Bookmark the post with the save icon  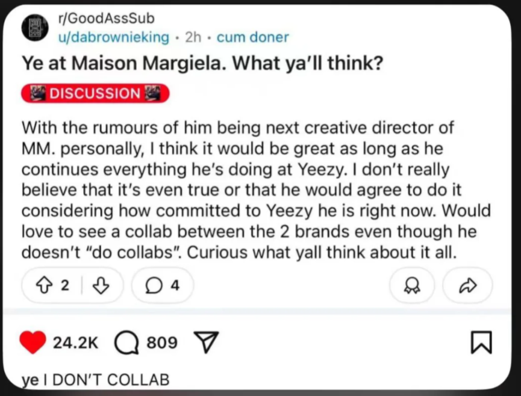481,342
